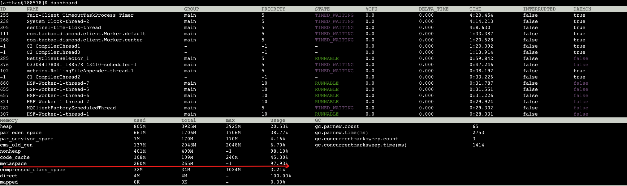Viewport: 627px width, 186px height.
Task: Click the 'nonheap' memory row label
Action: pos(11,151)
